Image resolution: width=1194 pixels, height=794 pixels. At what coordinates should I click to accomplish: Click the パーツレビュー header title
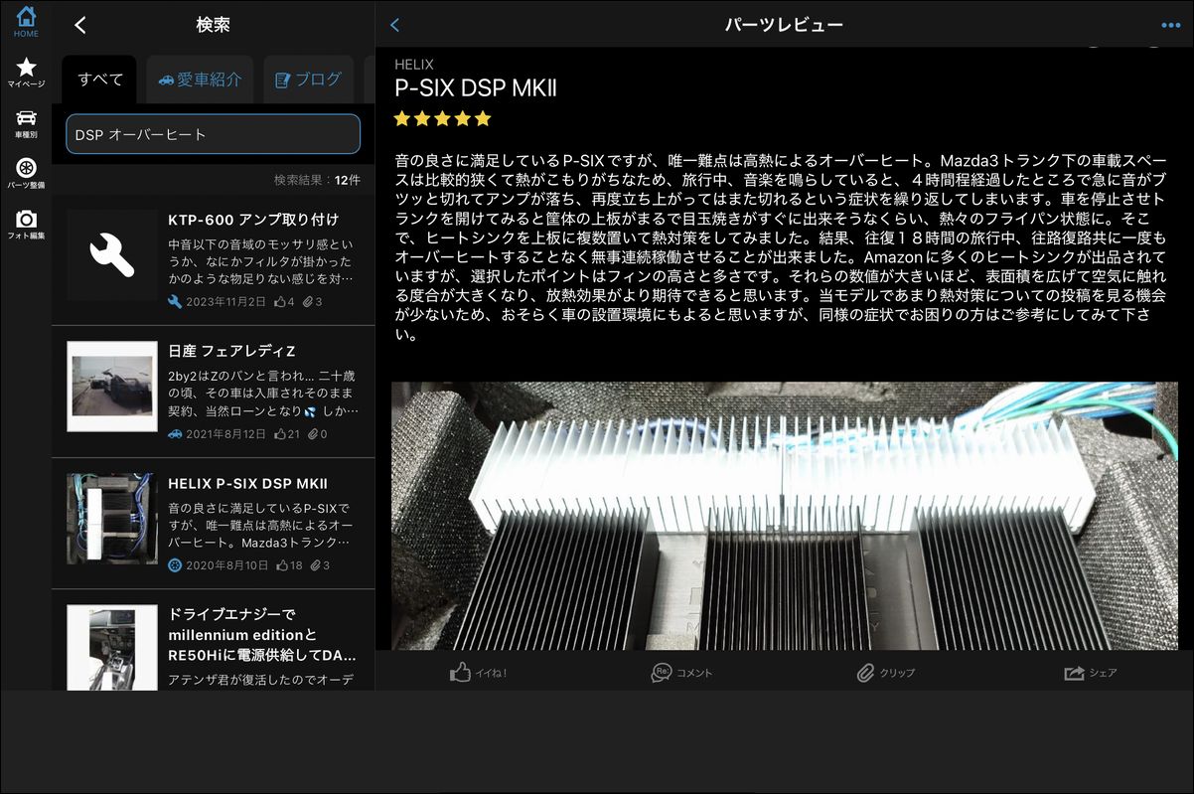784,25
